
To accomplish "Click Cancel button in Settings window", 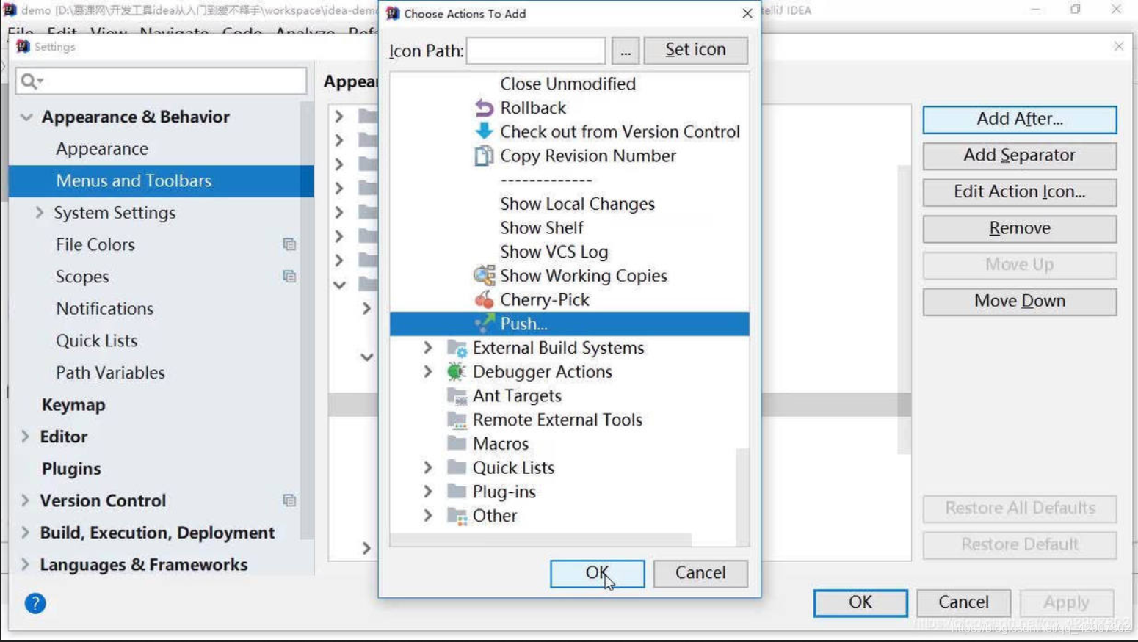I will [x=963, y=602].
